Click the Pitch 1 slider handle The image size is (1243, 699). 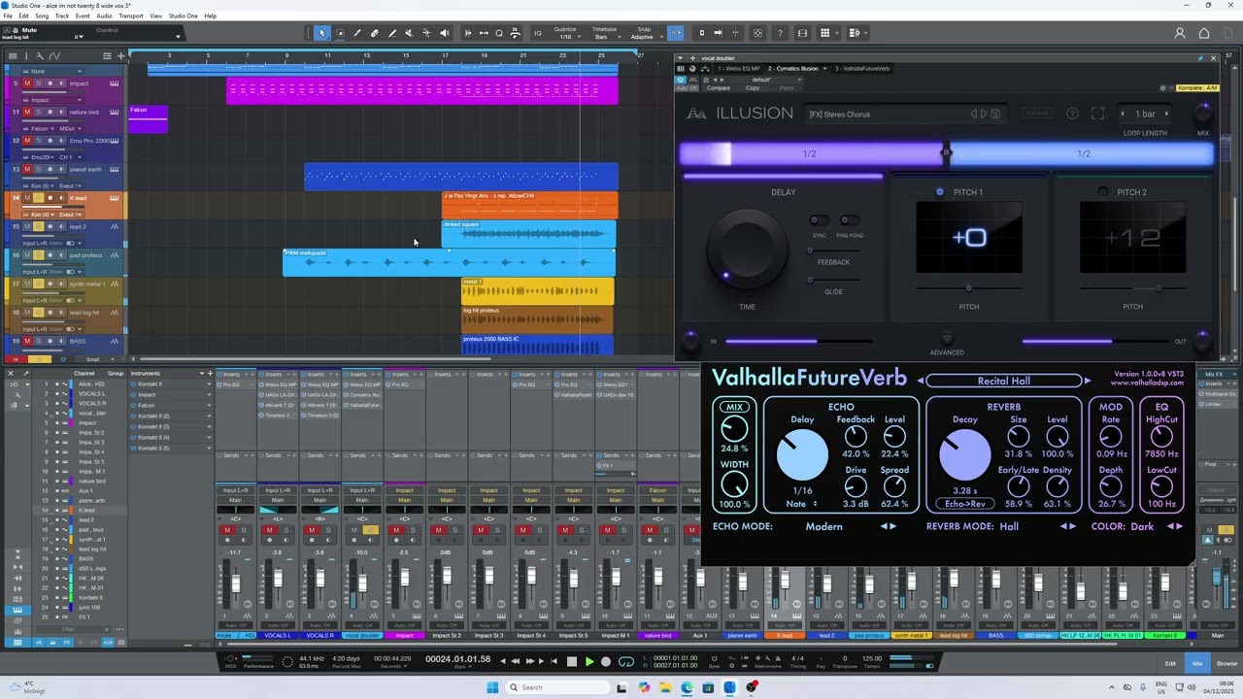point(968,288)
